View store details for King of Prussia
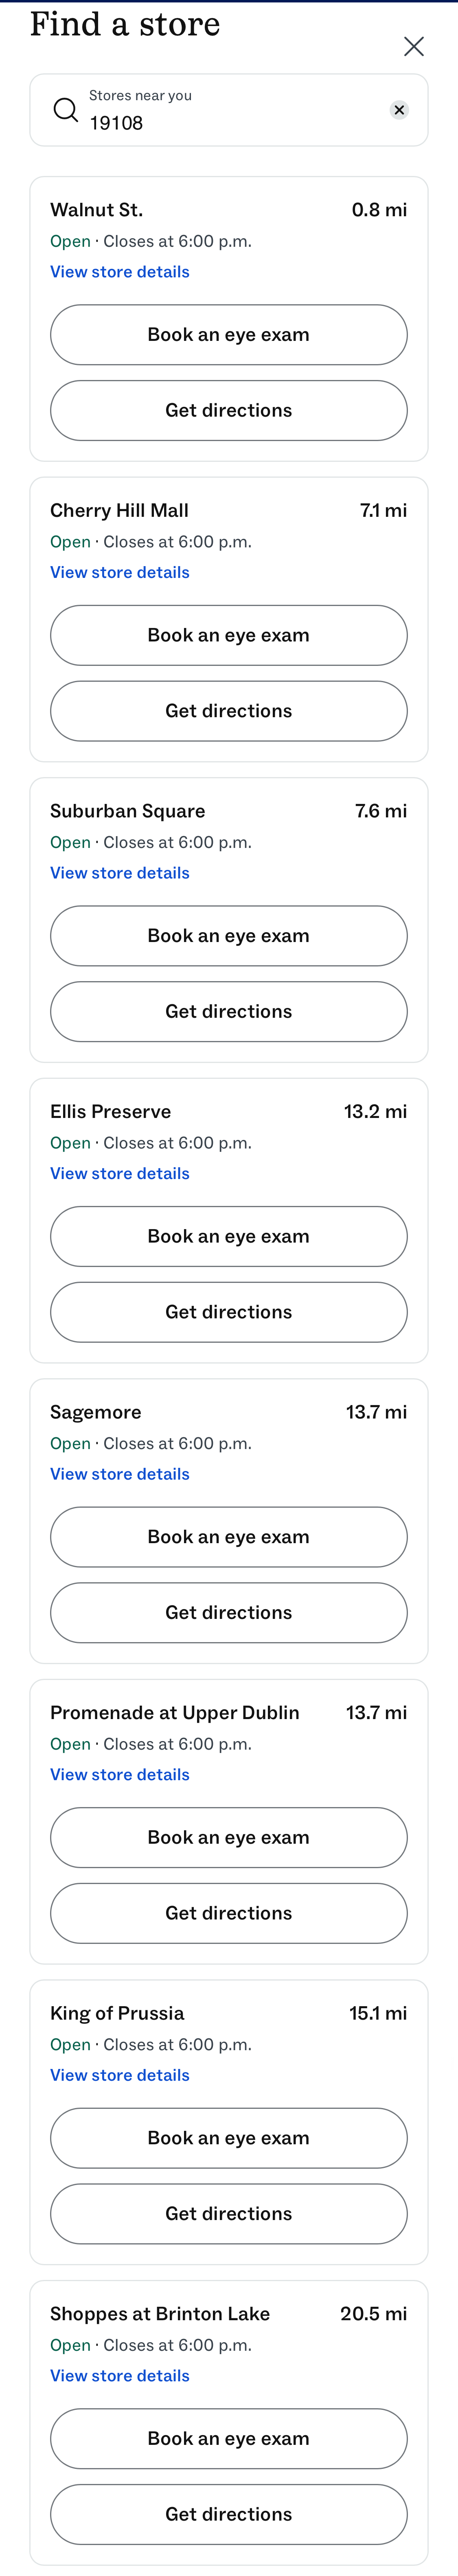Viewport: 458px width, 2576px height. point(119,2074)
